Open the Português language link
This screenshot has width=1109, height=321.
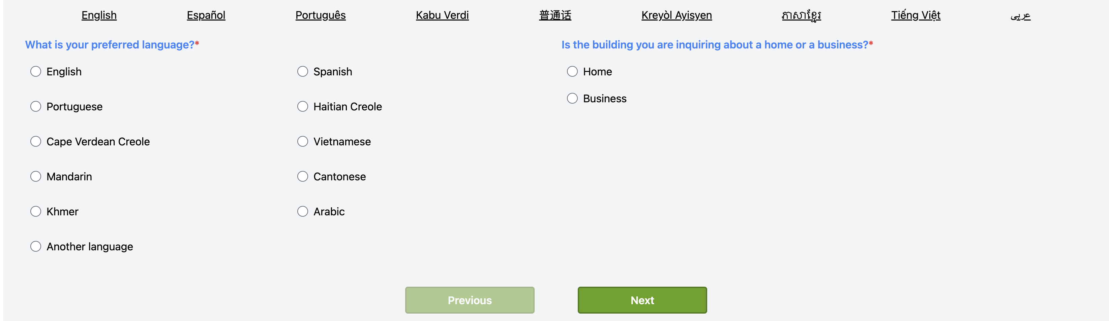point(320,15)
